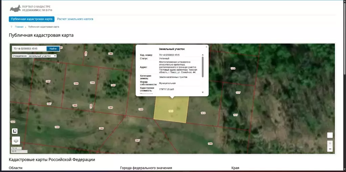The width and height of the screenshot is (346, 172).
Task: Switch to 'Публичная кадастровая карта' tab
Action: coord(31,19)
